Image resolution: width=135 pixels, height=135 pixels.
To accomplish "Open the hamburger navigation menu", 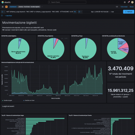I will click(3, 7).
